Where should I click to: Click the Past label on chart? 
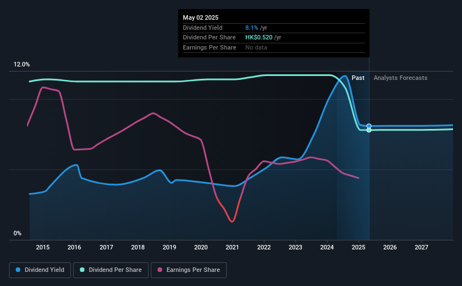pyautogui.click(x=358, y=78)
